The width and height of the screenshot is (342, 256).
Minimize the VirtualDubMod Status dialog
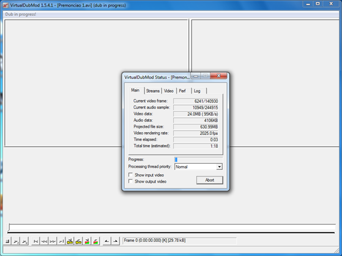coord(196,76)
